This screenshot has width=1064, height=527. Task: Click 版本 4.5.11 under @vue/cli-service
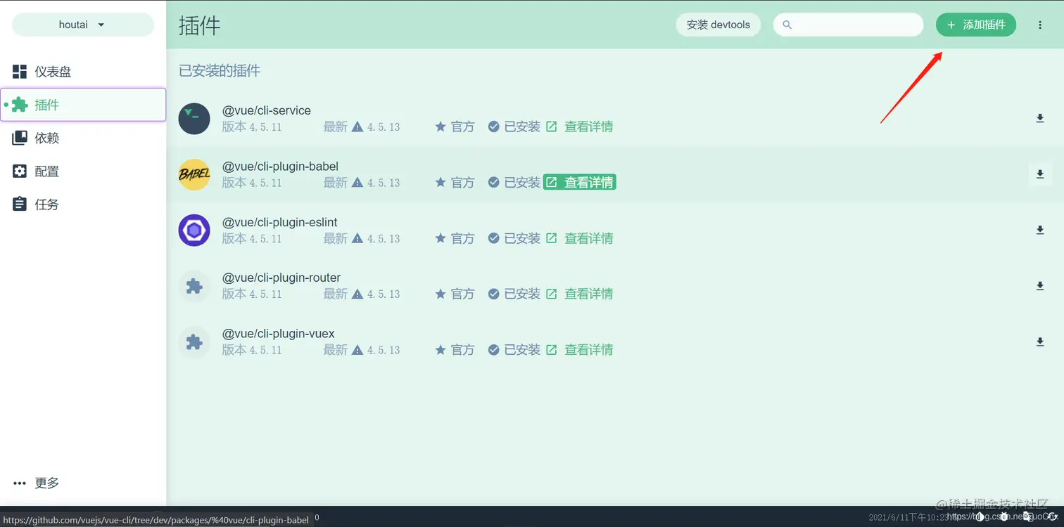click(x=252, y=126)
